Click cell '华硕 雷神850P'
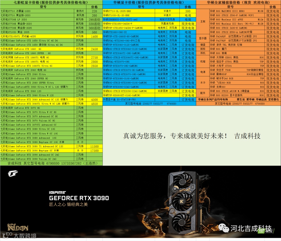This screenshot has width=281, height=241. pyautogui.click(x=237, y=74)
